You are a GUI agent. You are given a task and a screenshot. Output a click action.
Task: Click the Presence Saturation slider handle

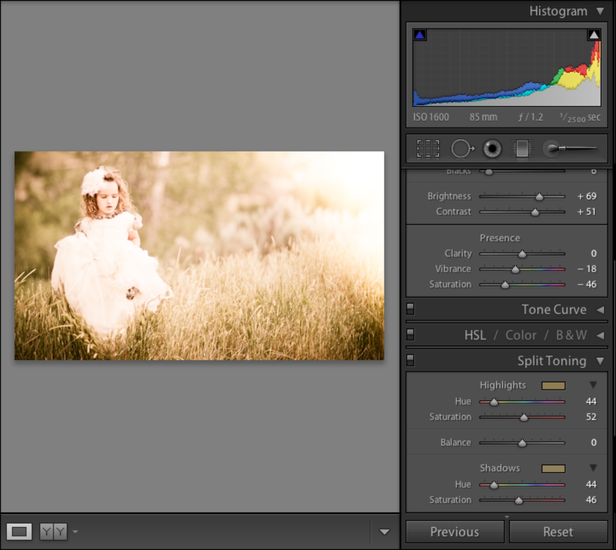point(505,285)
